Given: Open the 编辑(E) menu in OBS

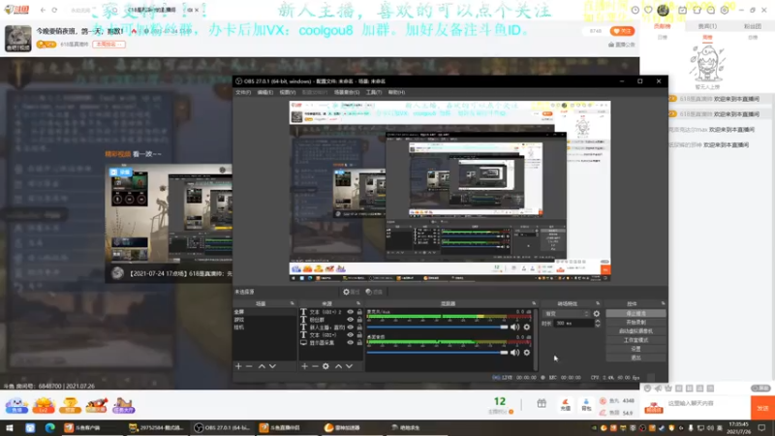Looking at the screenshot, I should tap(264, 92).
